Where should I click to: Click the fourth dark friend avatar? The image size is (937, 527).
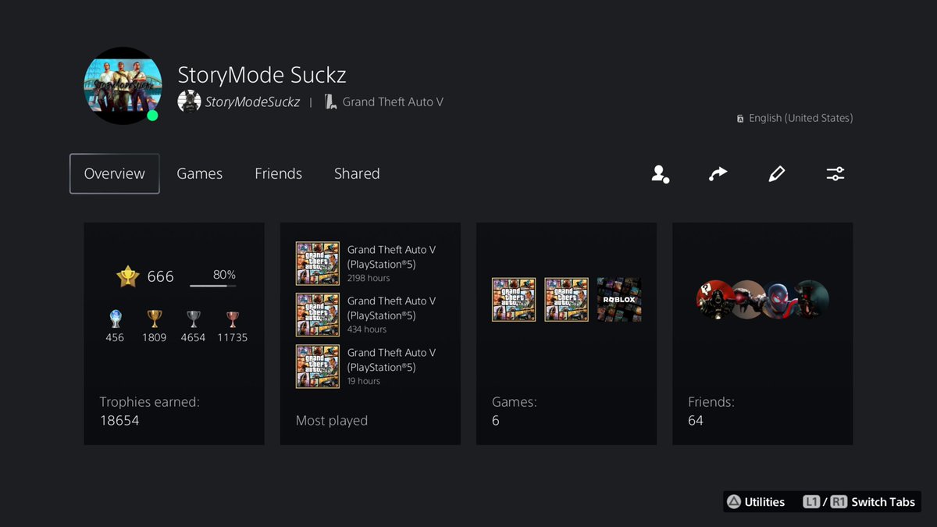tap(811, 300)
